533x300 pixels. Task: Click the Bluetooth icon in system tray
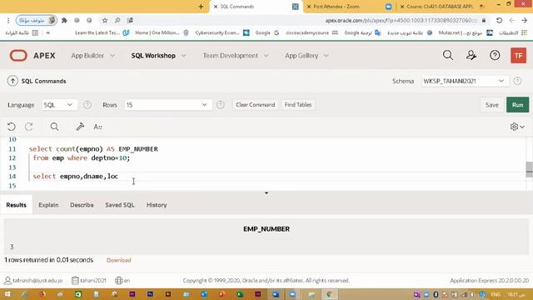click(436, 294)
